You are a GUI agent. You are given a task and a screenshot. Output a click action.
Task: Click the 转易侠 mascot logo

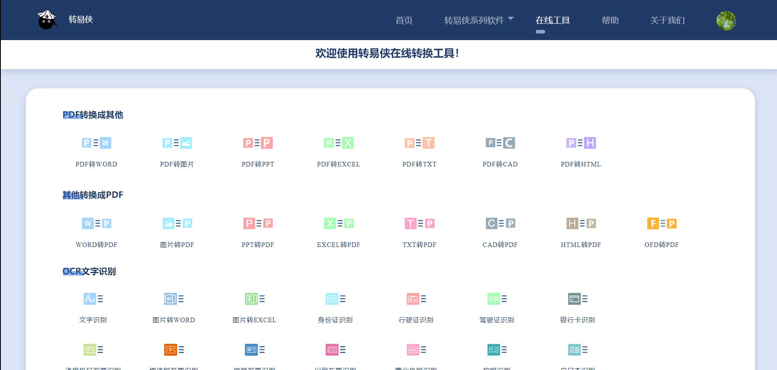tap(47, 20)
